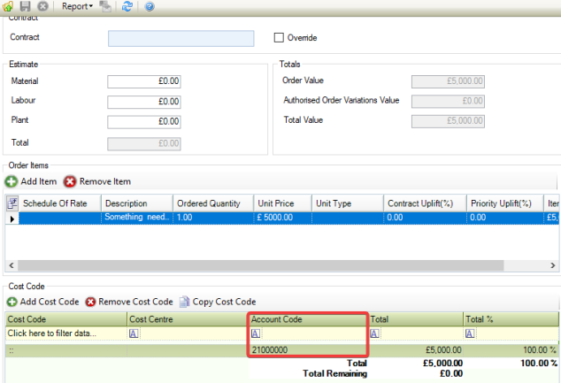Click the Add Cost Code button
561x383 pixels.
(46, 302)
